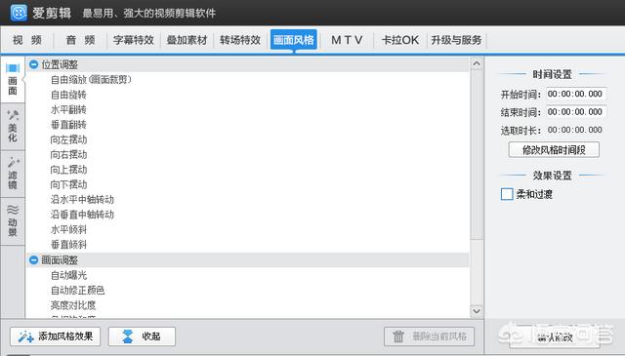Image resolution: width=625 pixels, height=356 pixels.
Task: Select the 垂直翻转 style
Action: pos(68,125)
